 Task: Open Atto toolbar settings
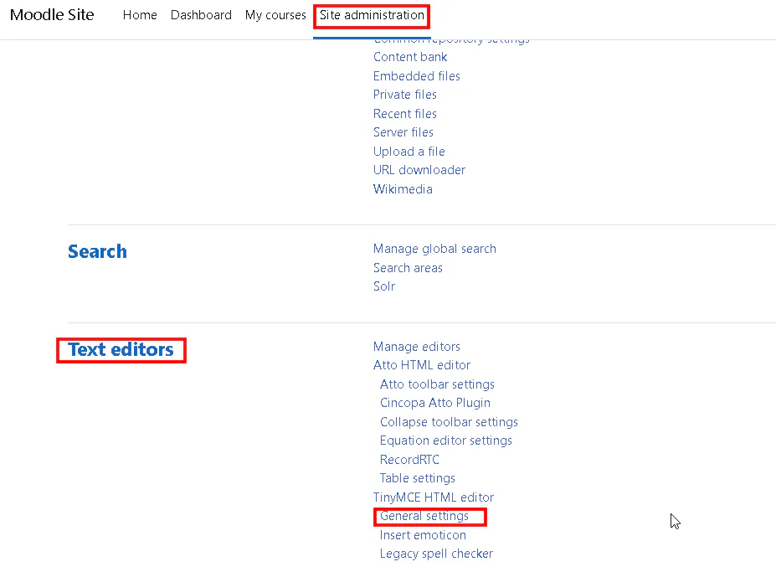point(437,384)
